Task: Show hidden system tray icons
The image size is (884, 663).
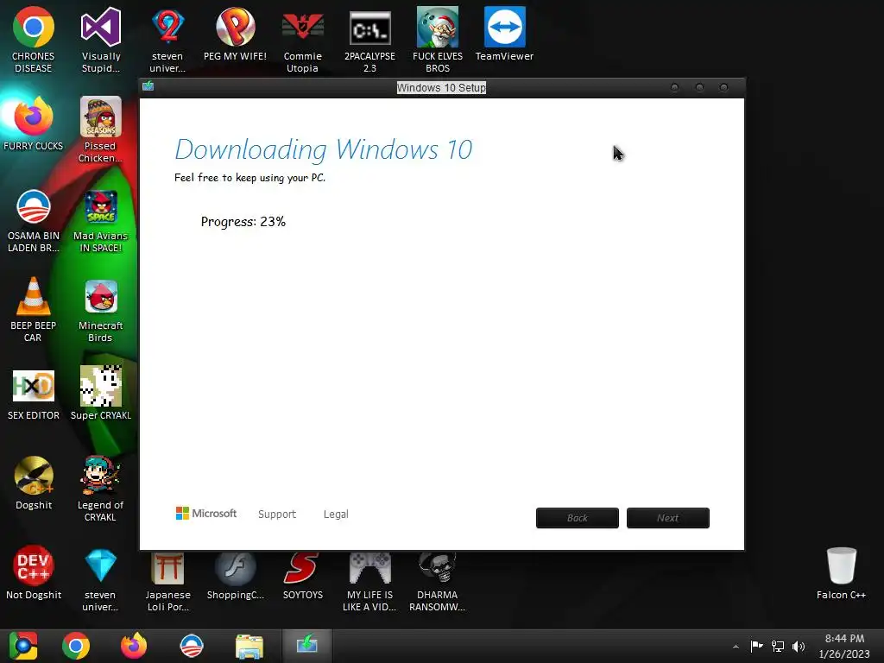Action: click(x=736, y=647)
